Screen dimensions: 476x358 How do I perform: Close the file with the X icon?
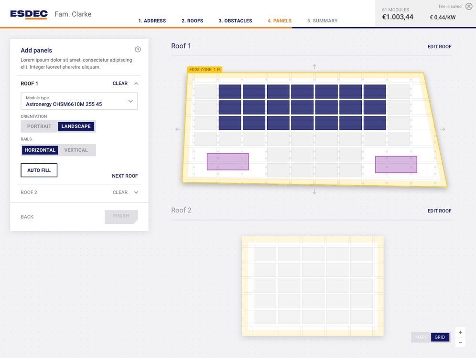[x=469, y=7]
